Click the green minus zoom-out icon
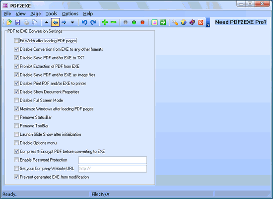The width and height of the screenshot is (273, 199). [113, 22]
